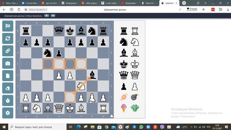Switch to the гайд марк browser tab

click(x=90, y=3)
